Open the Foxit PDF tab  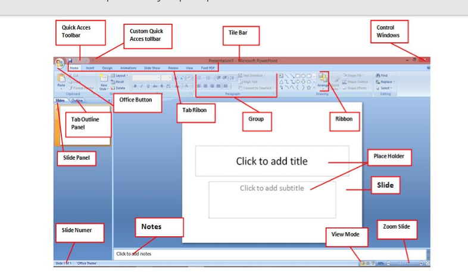(208, 68)
